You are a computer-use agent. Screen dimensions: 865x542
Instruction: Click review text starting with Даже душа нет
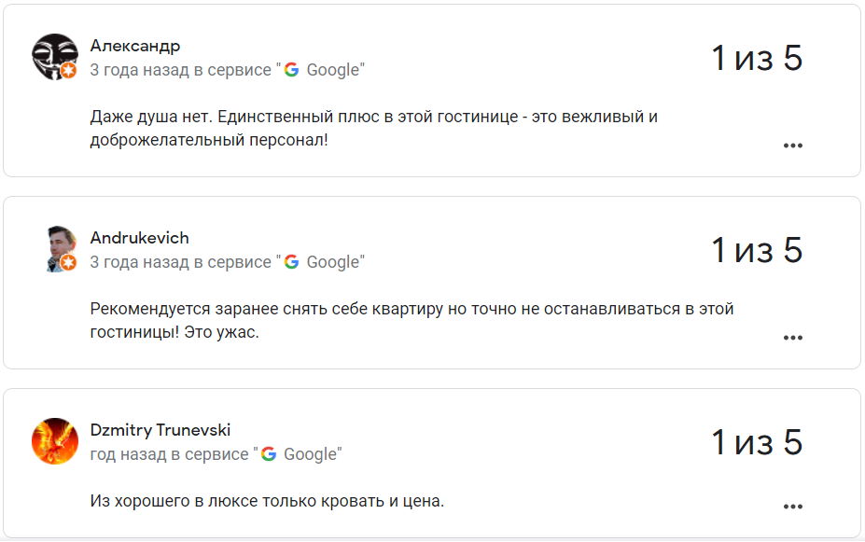[373, 129]
